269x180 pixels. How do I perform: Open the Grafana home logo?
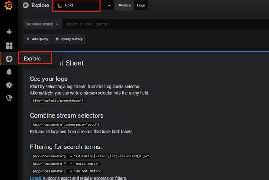[9, 6]
